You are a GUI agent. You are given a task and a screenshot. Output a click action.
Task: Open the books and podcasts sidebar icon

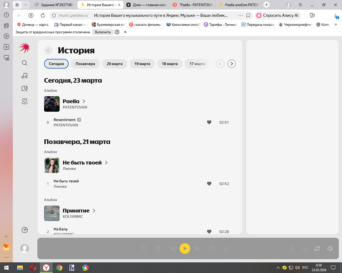(25, 89)
